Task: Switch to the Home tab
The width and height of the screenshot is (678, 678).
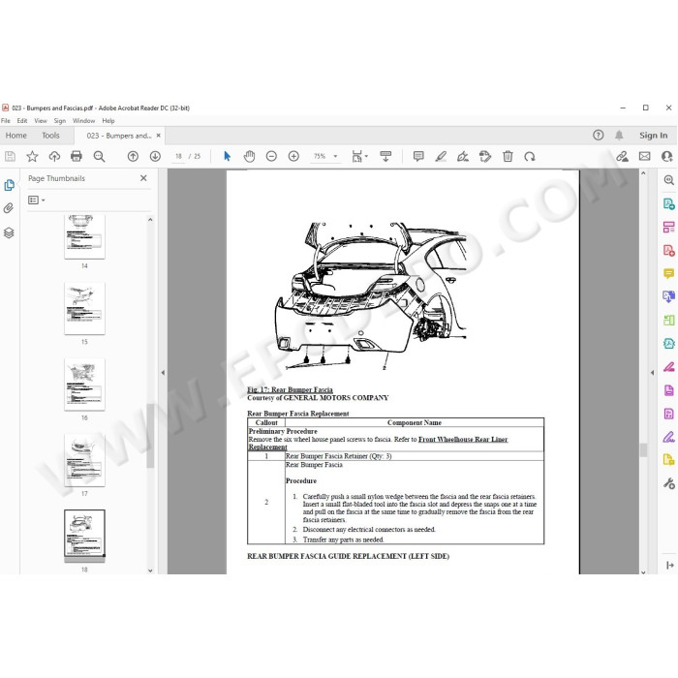Action: pos(16,136)
